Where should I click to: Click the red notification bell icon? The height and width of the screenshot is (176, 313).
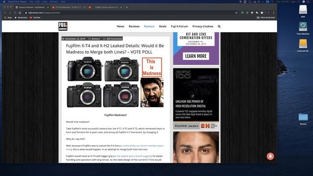click(270, 156)
